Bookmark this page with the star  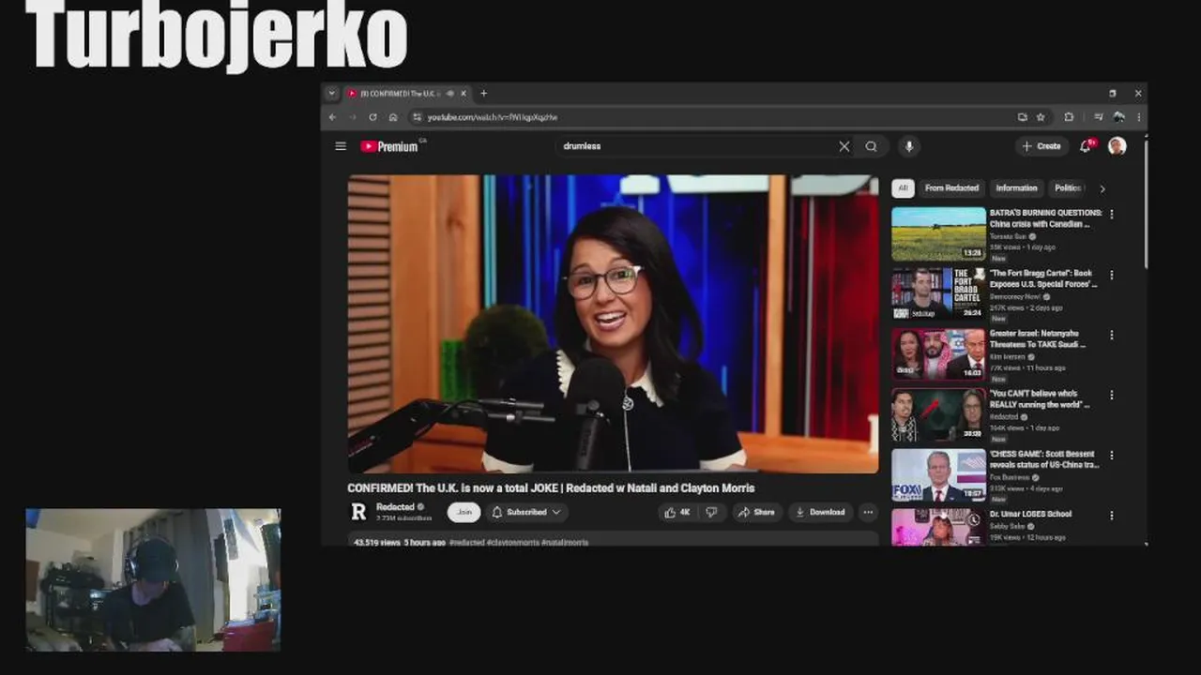(1041, 117)
